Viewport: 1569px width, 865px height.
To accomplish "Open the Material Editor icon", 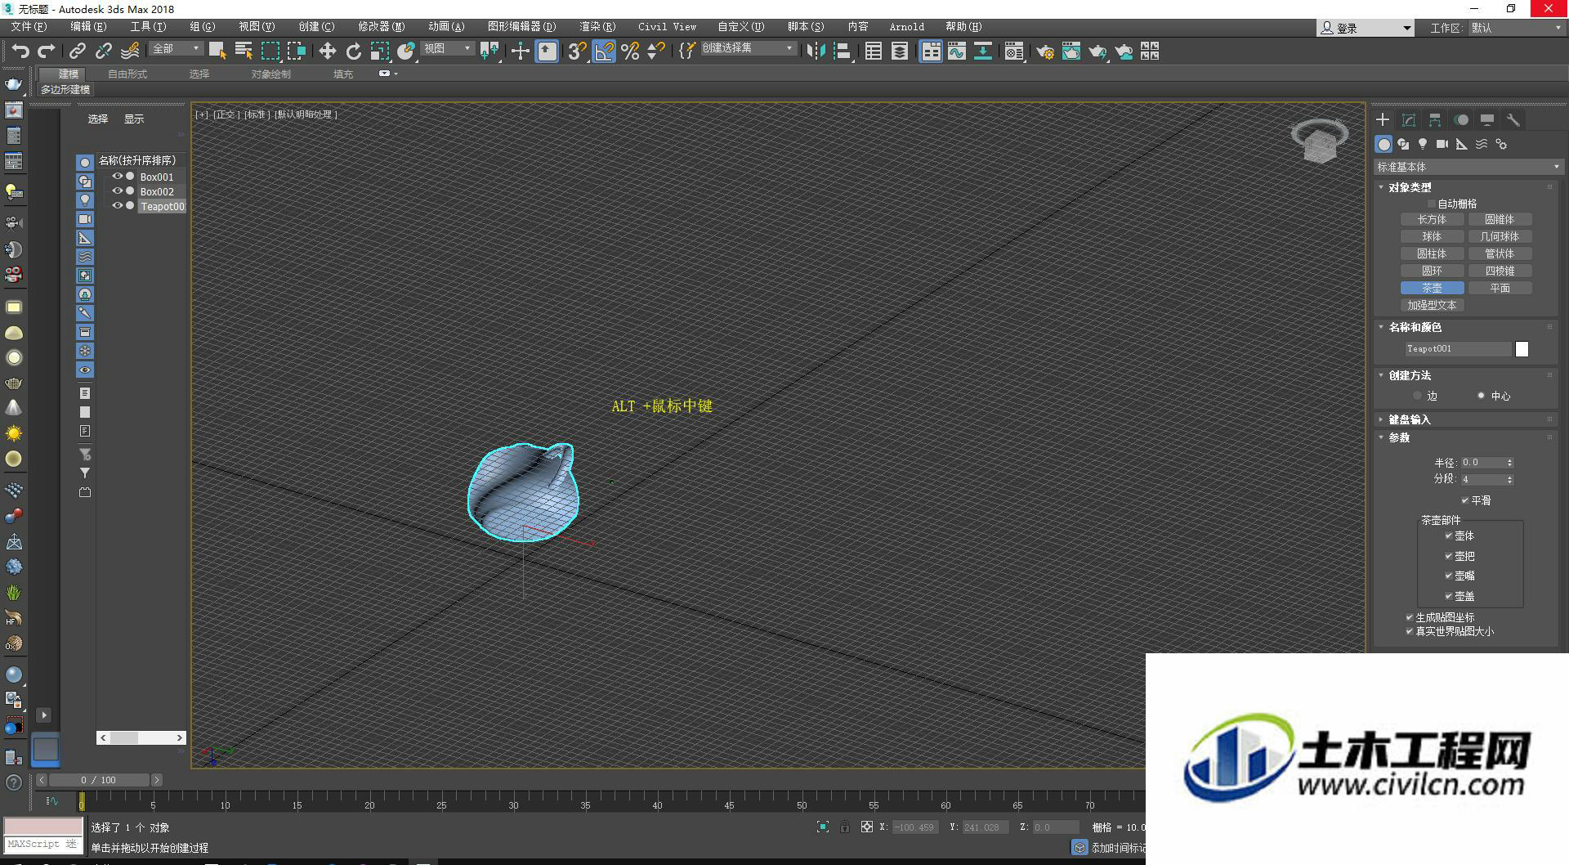I will click(x=1014, y=52).
